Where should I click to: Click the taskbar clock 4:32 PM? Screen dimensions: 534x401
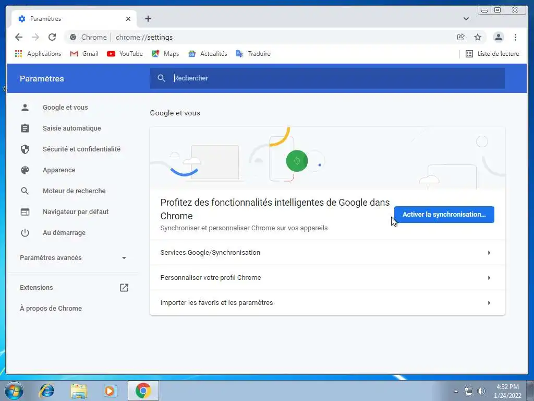pyautogui.click(x=507, y=387)
